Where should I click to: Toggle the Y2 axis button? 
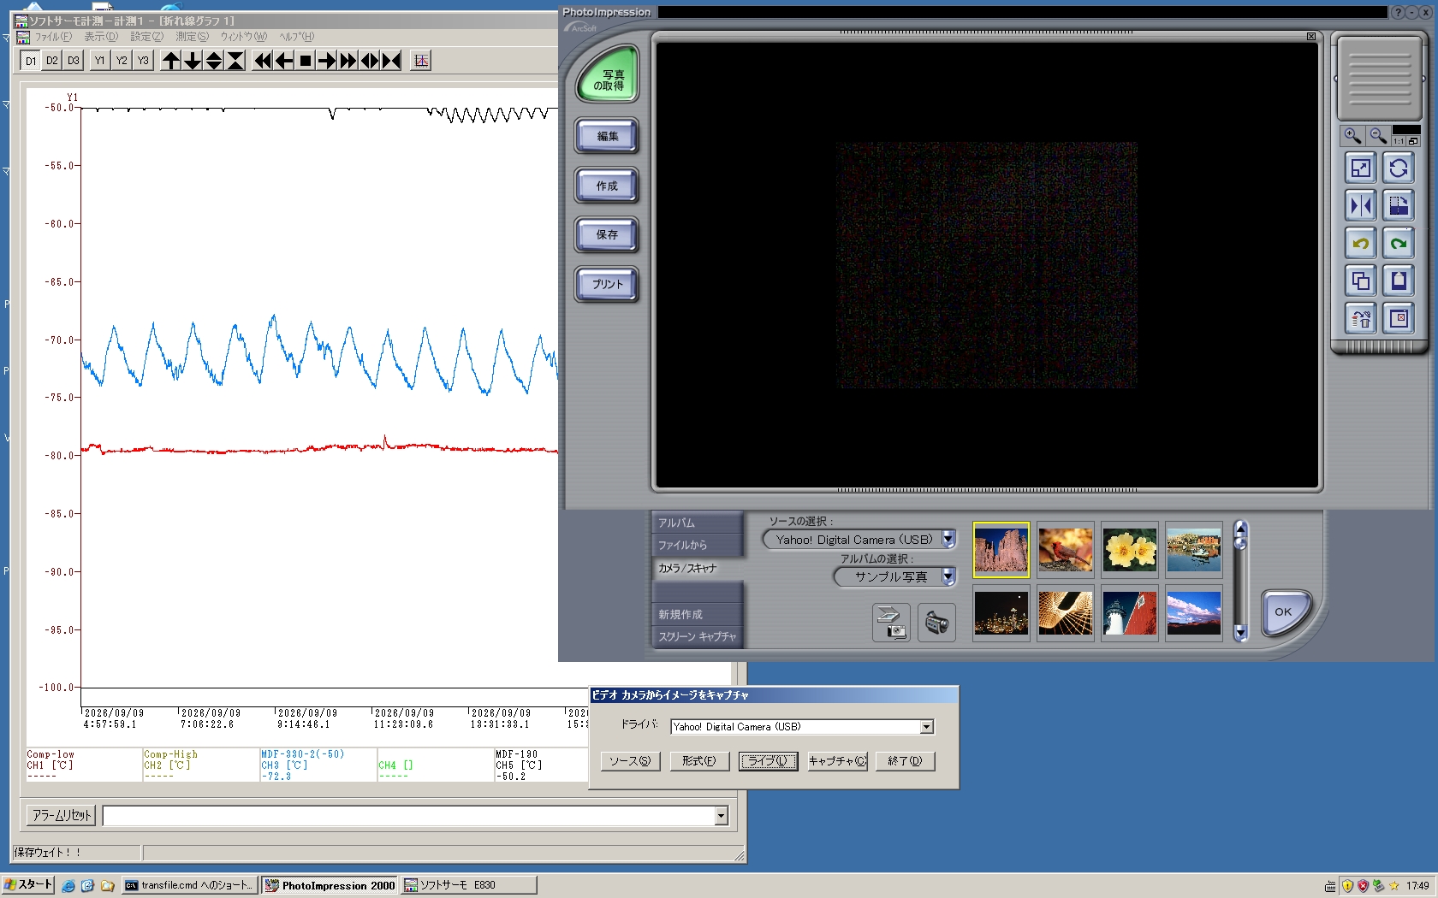pos(122,61)
